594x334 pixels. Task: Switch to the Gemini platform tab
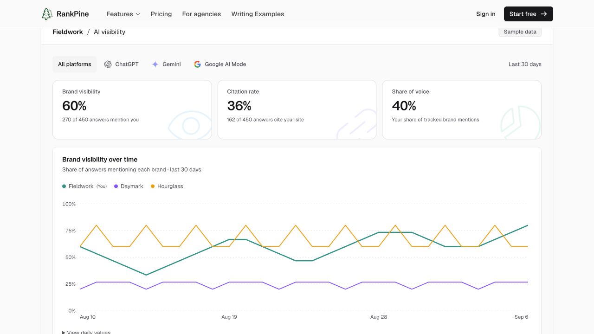point(166,64)
